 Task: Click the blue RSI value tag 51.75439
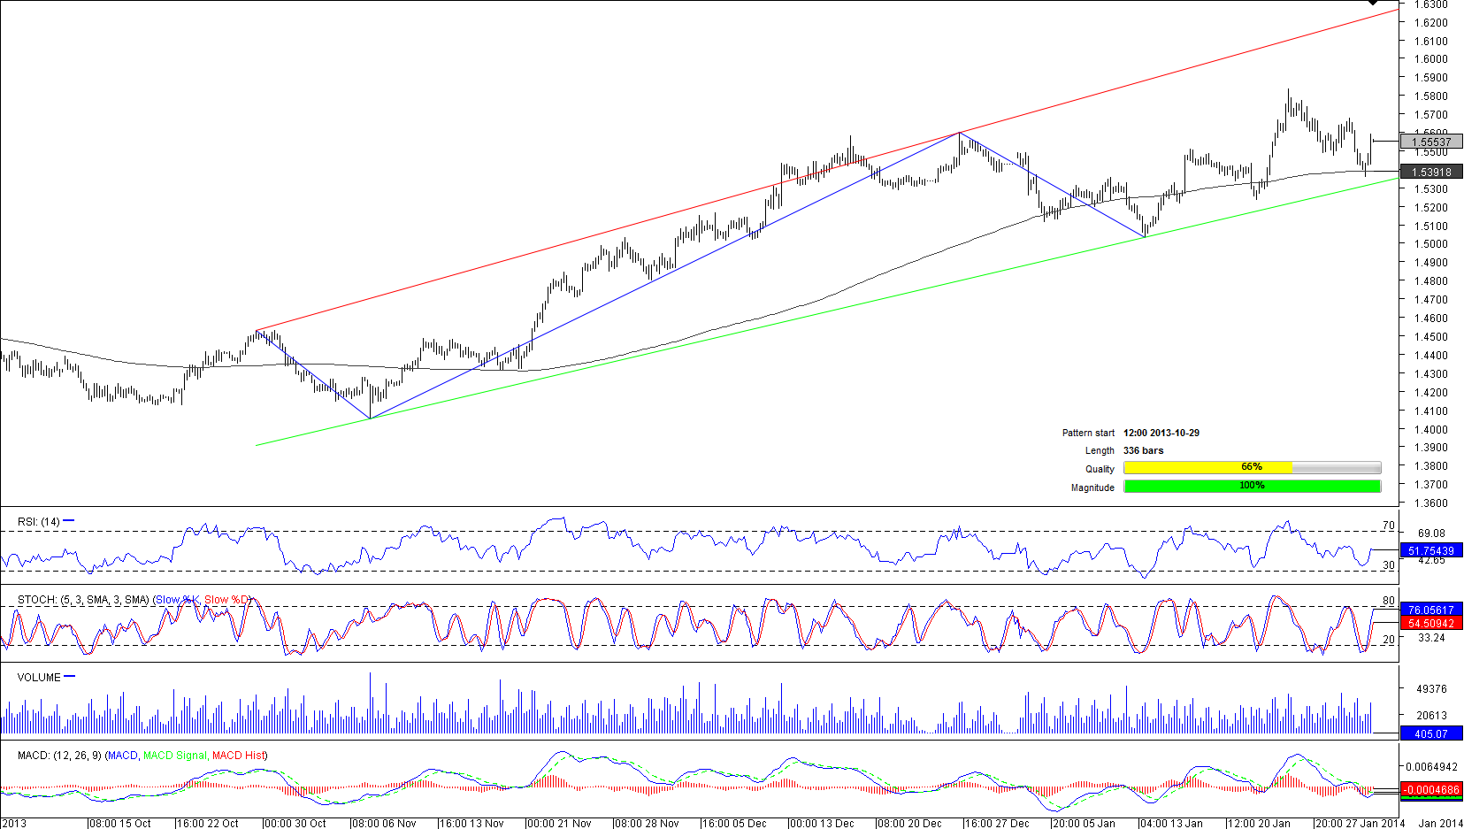tap(1431, 550)
